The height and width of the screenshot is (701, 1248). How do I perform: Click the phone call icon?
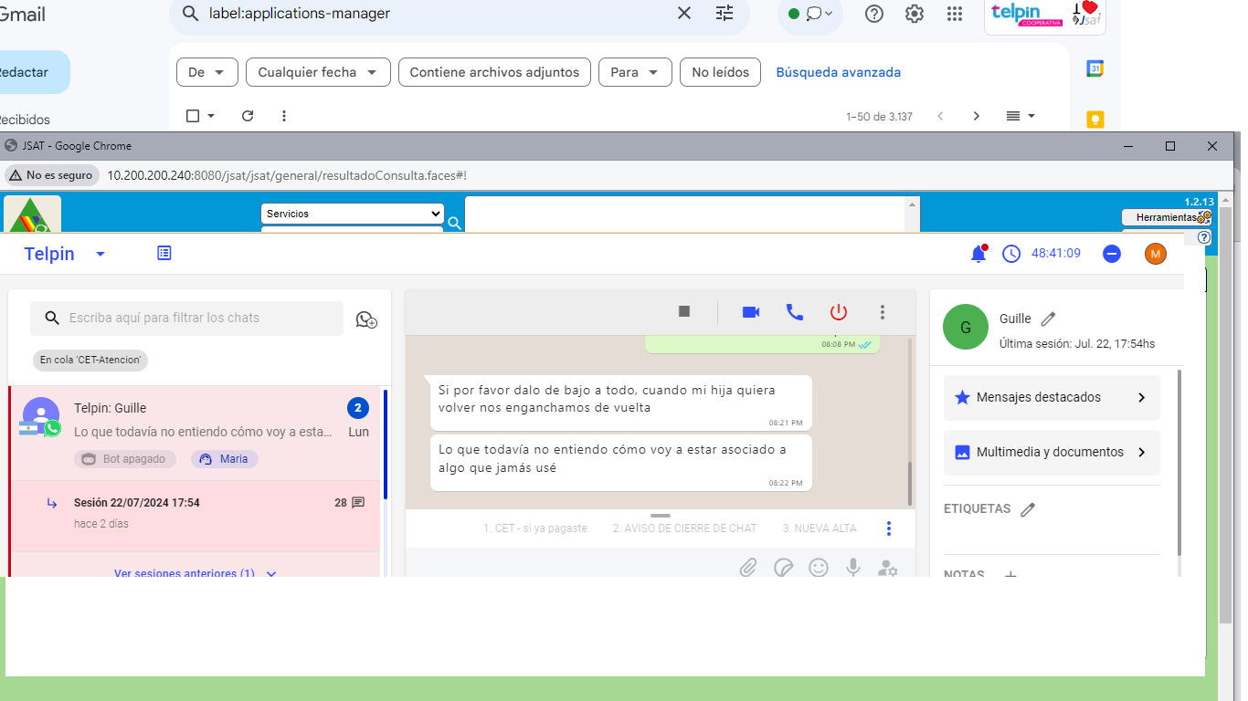(795, 312)
